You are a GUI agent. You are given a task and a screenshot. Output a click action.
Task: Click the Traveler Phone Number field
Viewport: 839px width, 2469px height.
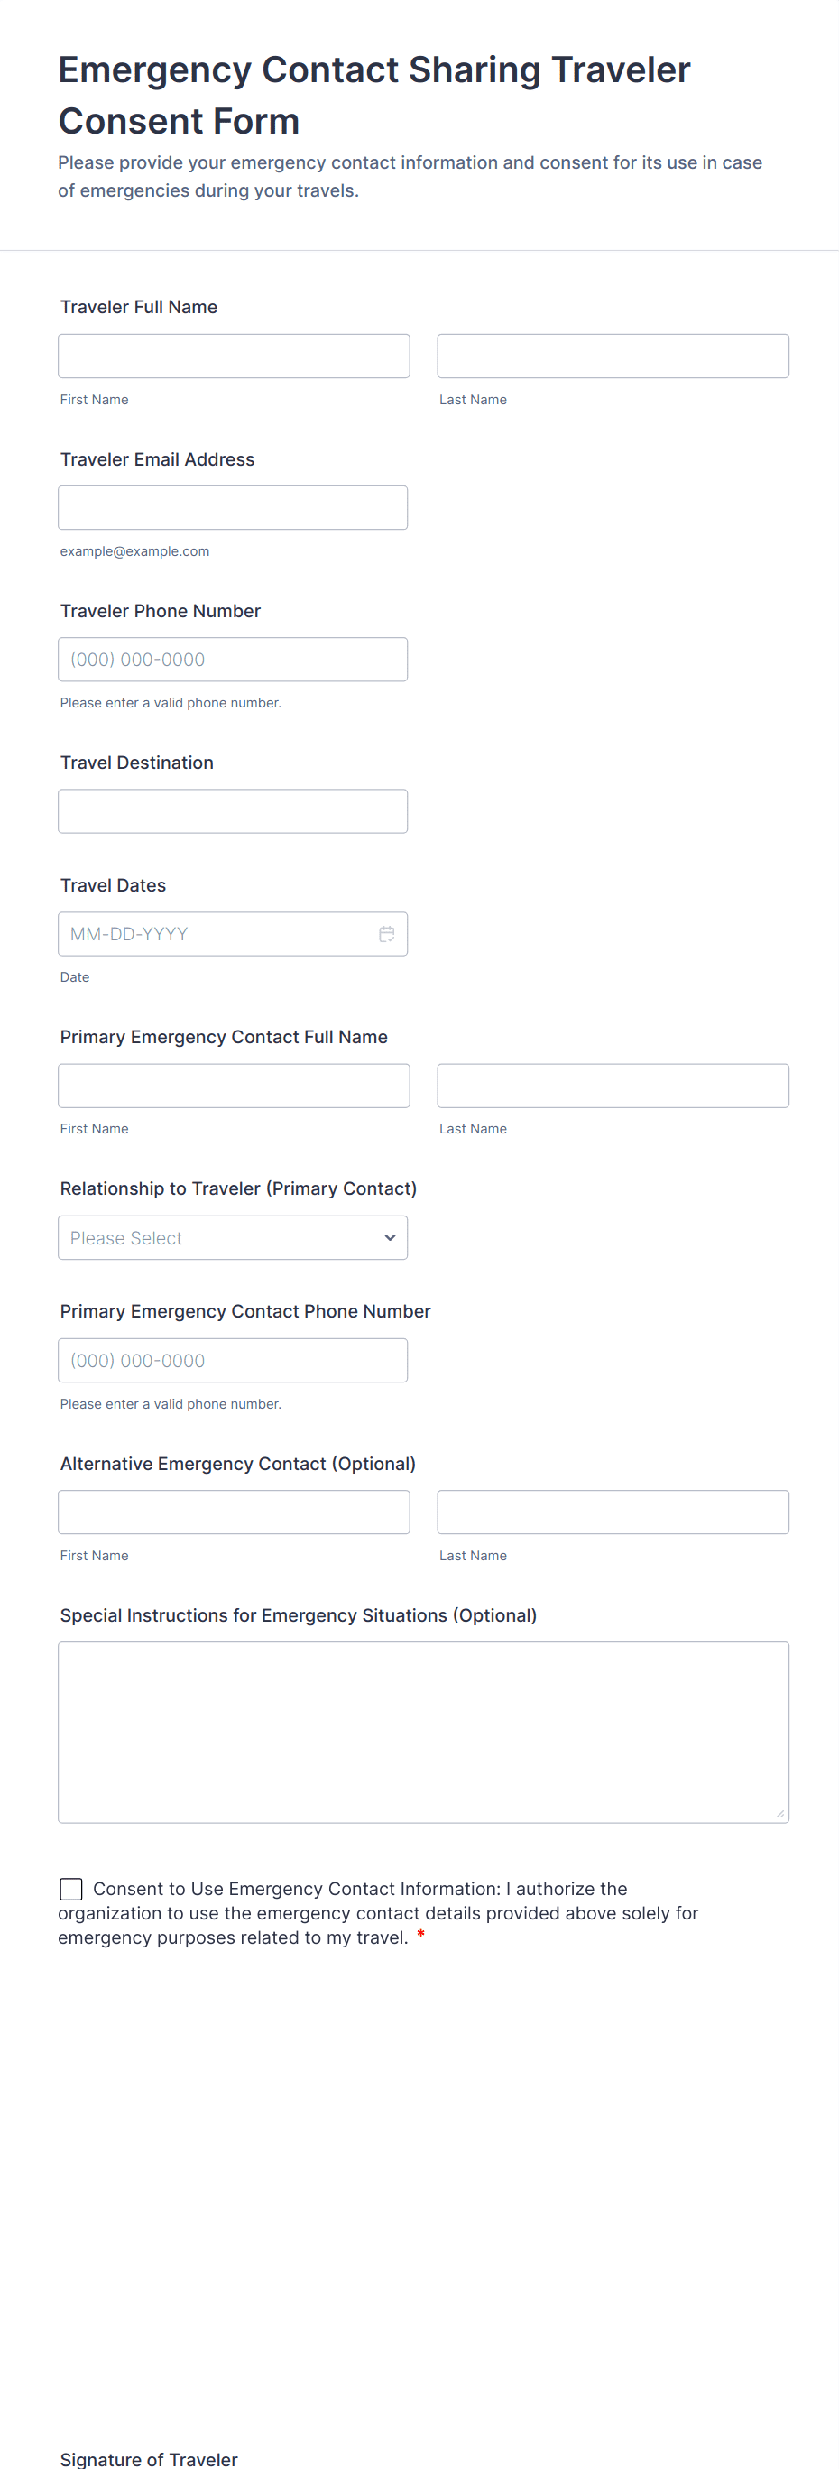tap(232, 660)
